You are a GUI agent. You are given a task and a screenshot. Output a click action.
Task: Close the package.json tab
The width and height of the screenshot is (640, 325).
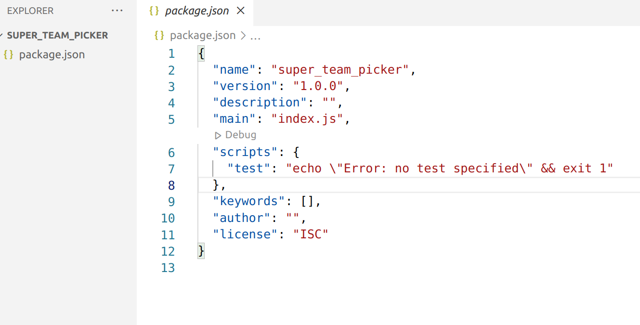(240, 11)
